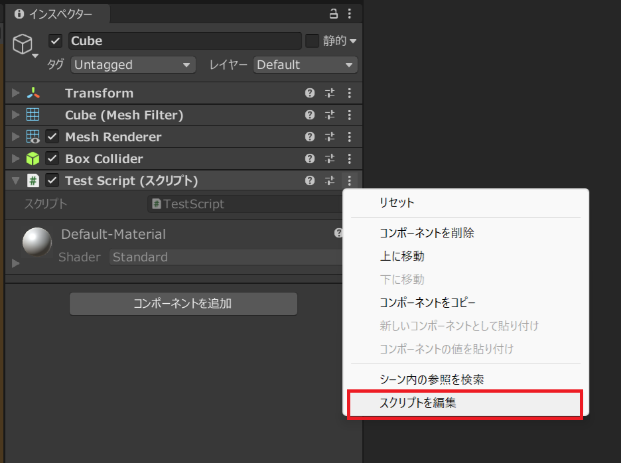Disable the Mesh Renderer checkbox
The image size is (621, 463).
pos(52,137)
